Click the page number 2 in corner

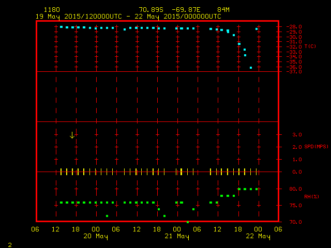coord(10,245)
